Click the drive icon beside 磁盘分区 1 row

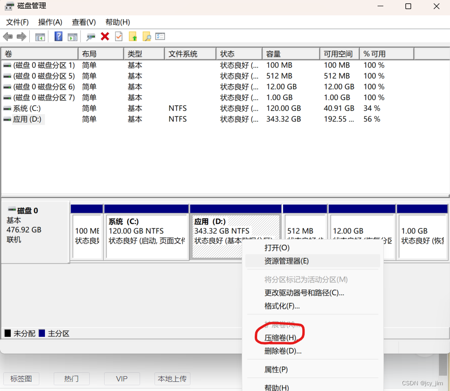(7, 65)
